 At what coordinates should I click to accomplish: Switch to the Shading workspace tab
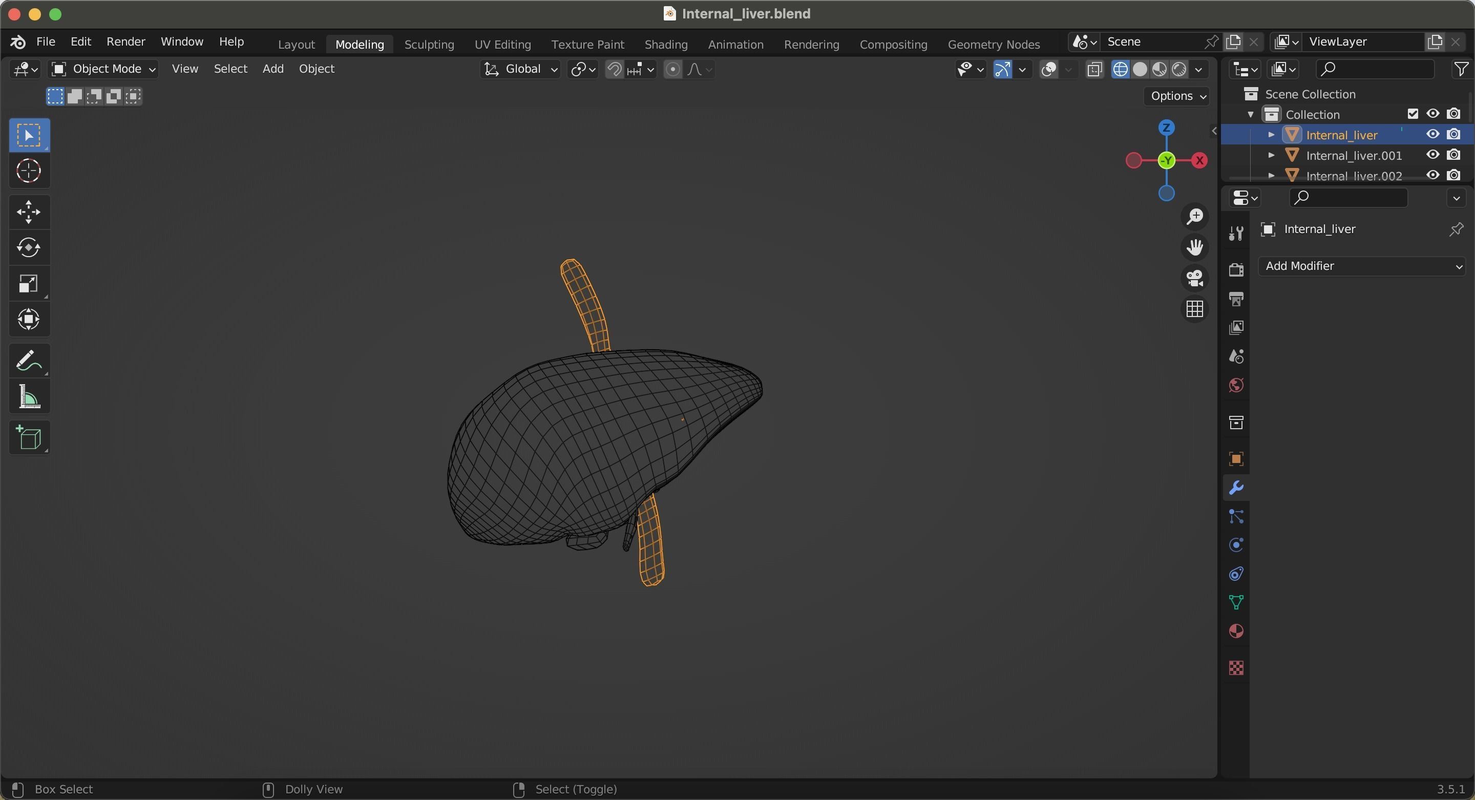[x=665, y=44]
